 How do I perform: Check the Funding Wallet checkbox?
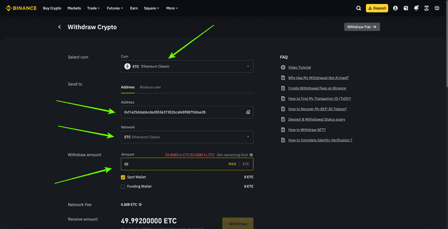123,187
